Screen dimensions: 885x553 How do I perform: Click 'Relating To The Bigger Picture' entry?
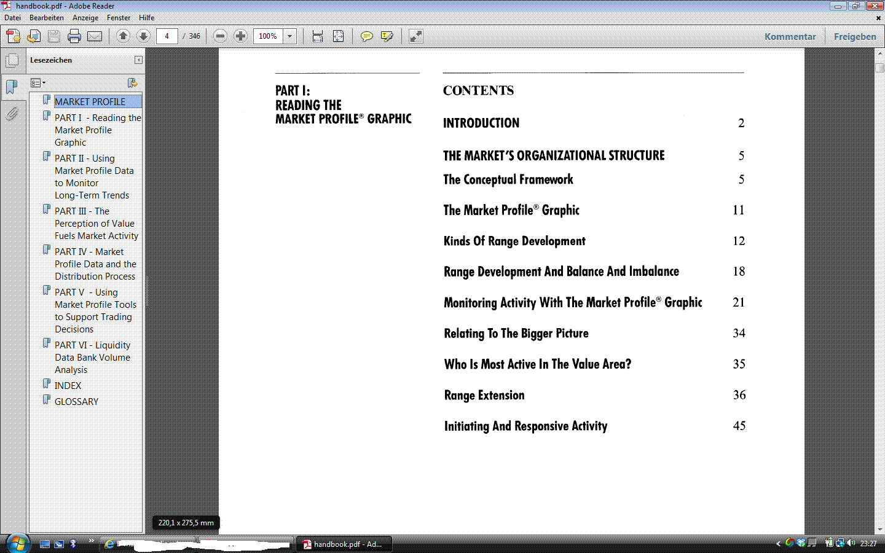[516, 333]
